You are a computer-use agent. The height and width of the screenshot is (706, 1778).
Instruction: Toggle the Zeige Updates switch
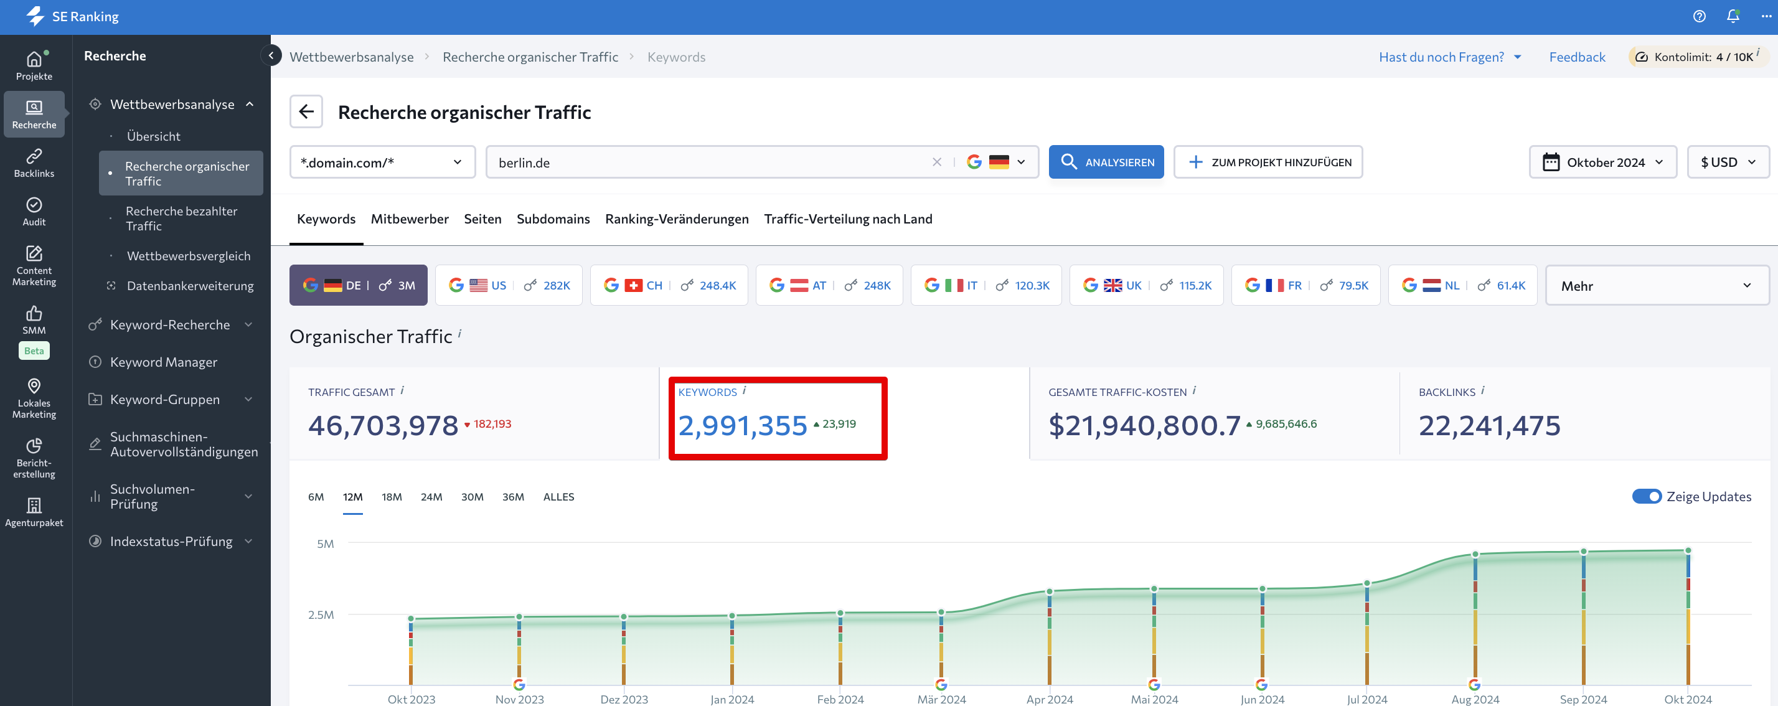(1646, 496)
